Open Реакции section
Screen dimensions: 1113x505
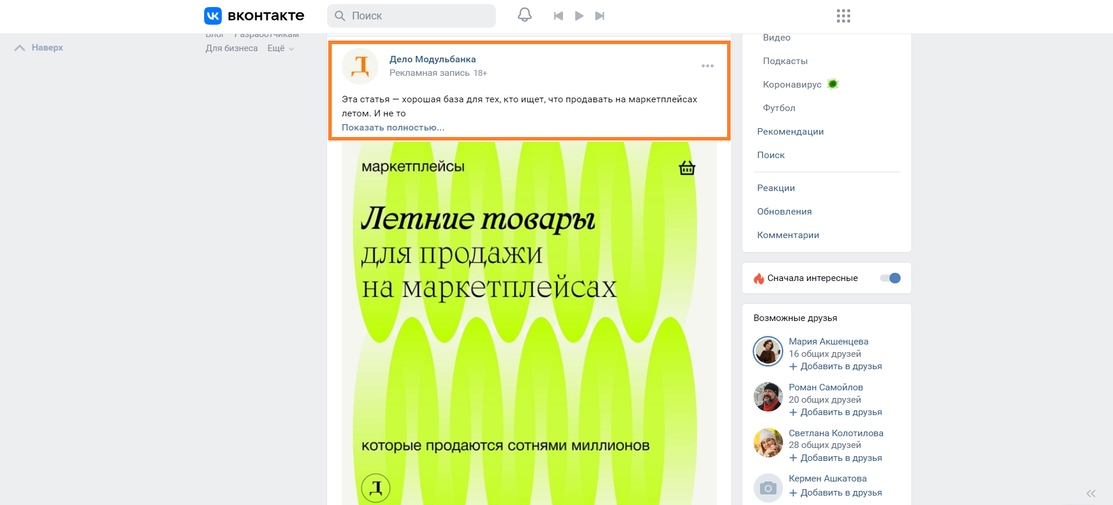[776, 188]
